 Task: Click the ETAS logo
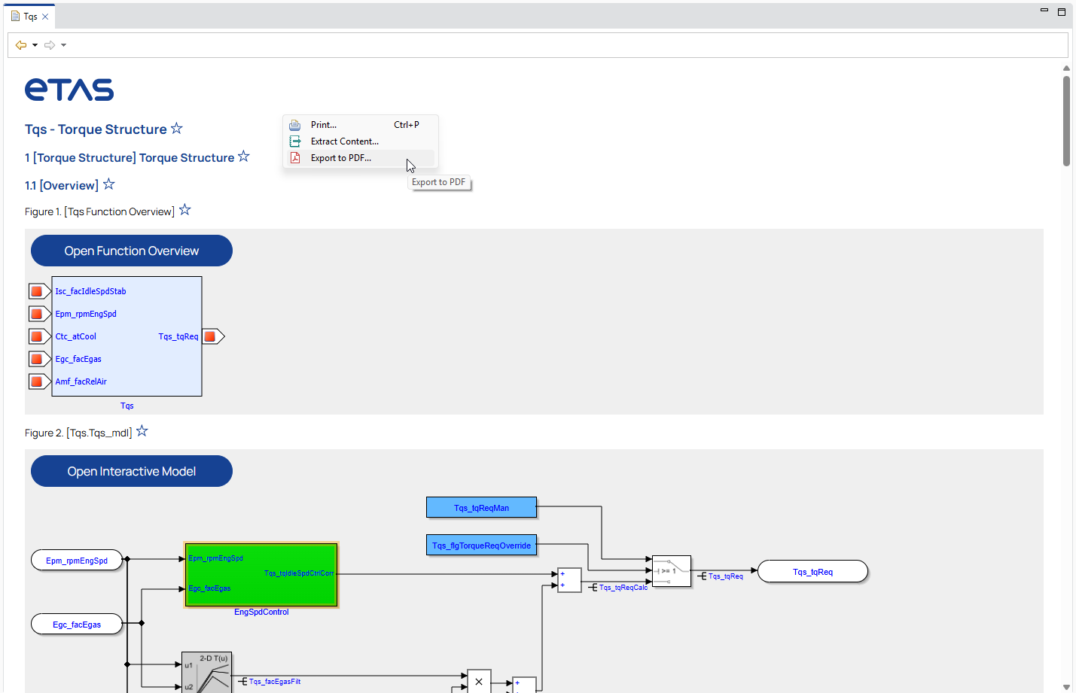pos(69,89)
